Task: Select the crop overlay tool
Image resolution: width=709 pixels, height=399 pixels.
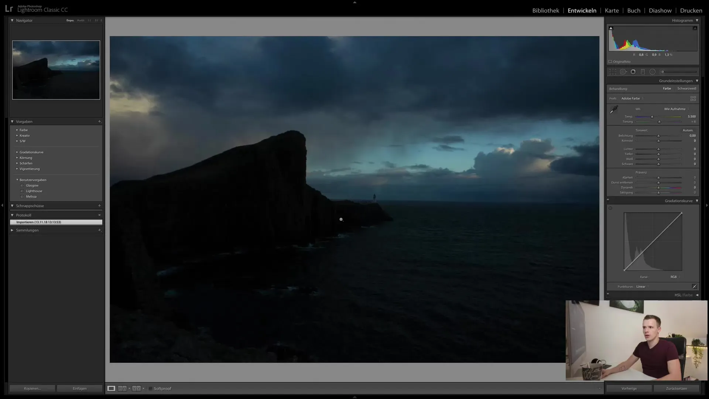Action: coord(613,72)
